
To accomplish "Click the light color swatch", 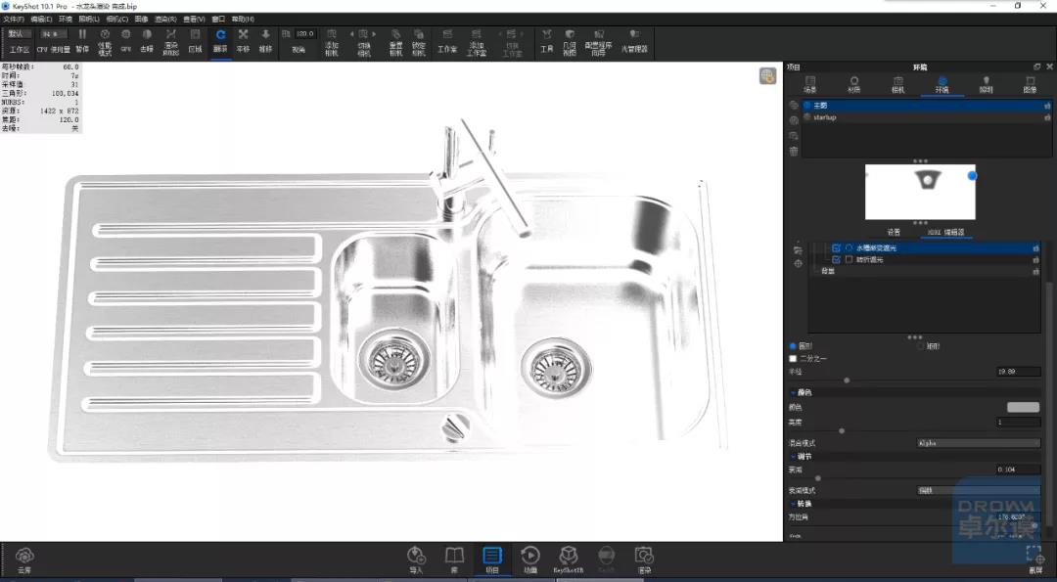I will [1023, 407].
